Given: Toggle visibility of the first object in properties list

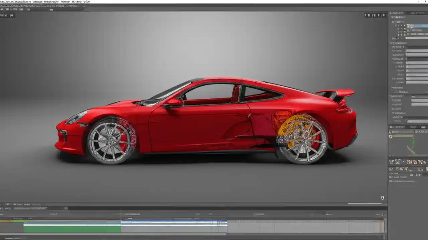Looking at the screenshot, I should [398, 26].
